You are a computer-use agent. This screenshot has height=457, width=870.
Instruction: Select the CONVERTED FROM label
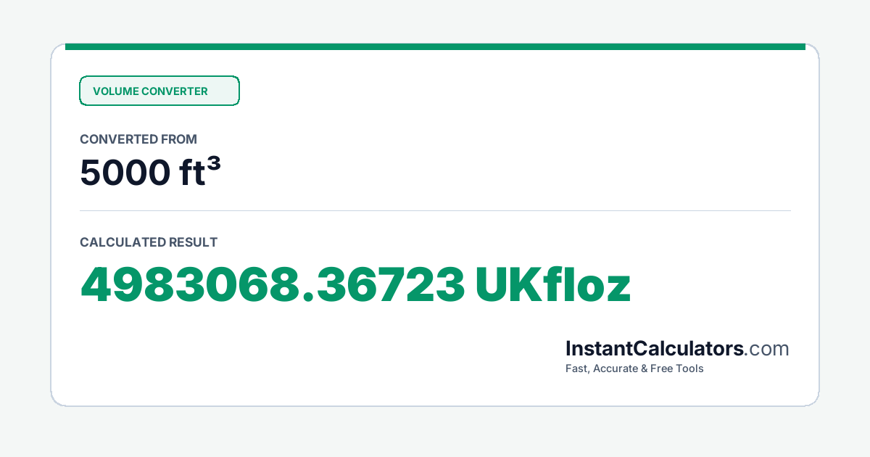(138, 139)
